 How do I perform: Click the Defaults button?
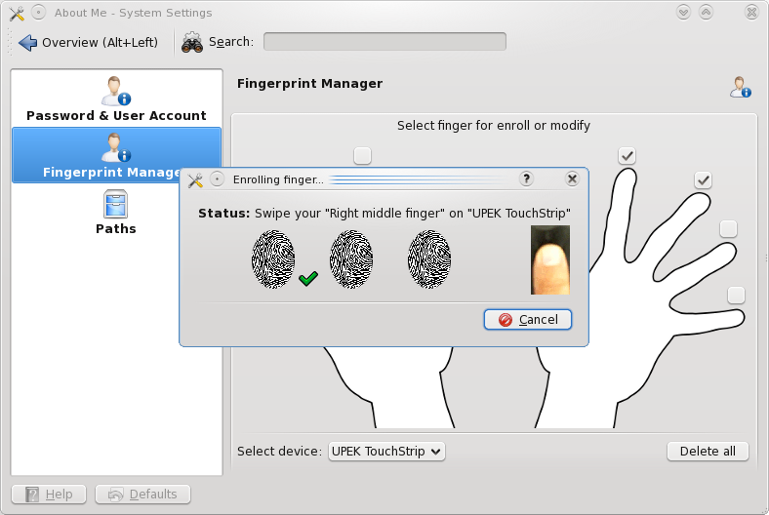(x=142, y=495)
